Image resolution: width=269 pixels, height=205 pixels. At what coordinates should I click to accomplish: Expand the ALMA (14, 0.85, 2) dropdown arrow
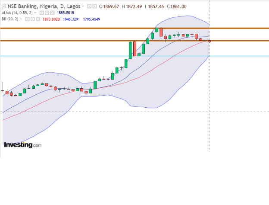(36, 13)
